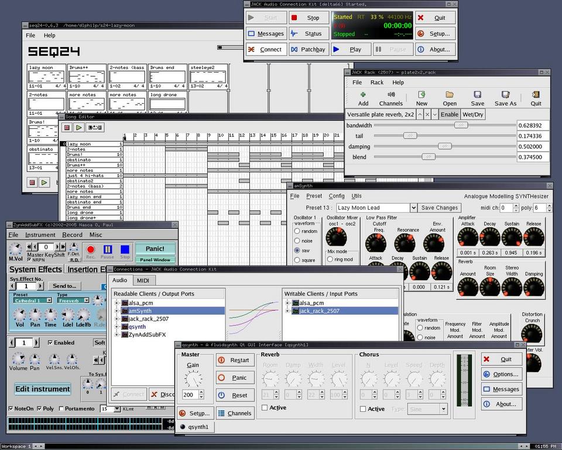
Task: Switch to the MIDI tab in Connections
Action: point(142,281)
